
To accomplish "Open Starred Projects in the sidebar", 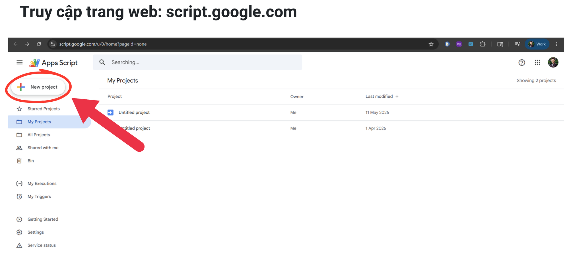I will (x=44, y=109).
